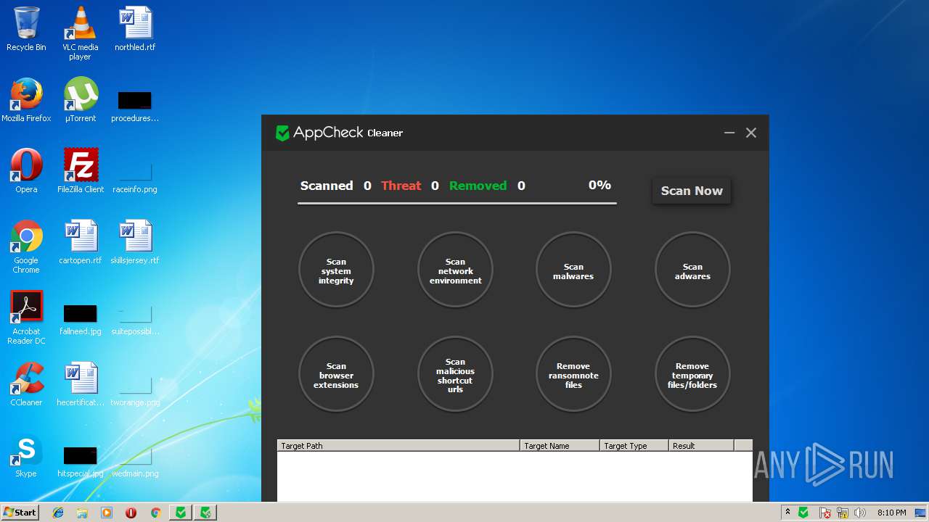Choose Remove ransomnote files circle

(573, 375)
